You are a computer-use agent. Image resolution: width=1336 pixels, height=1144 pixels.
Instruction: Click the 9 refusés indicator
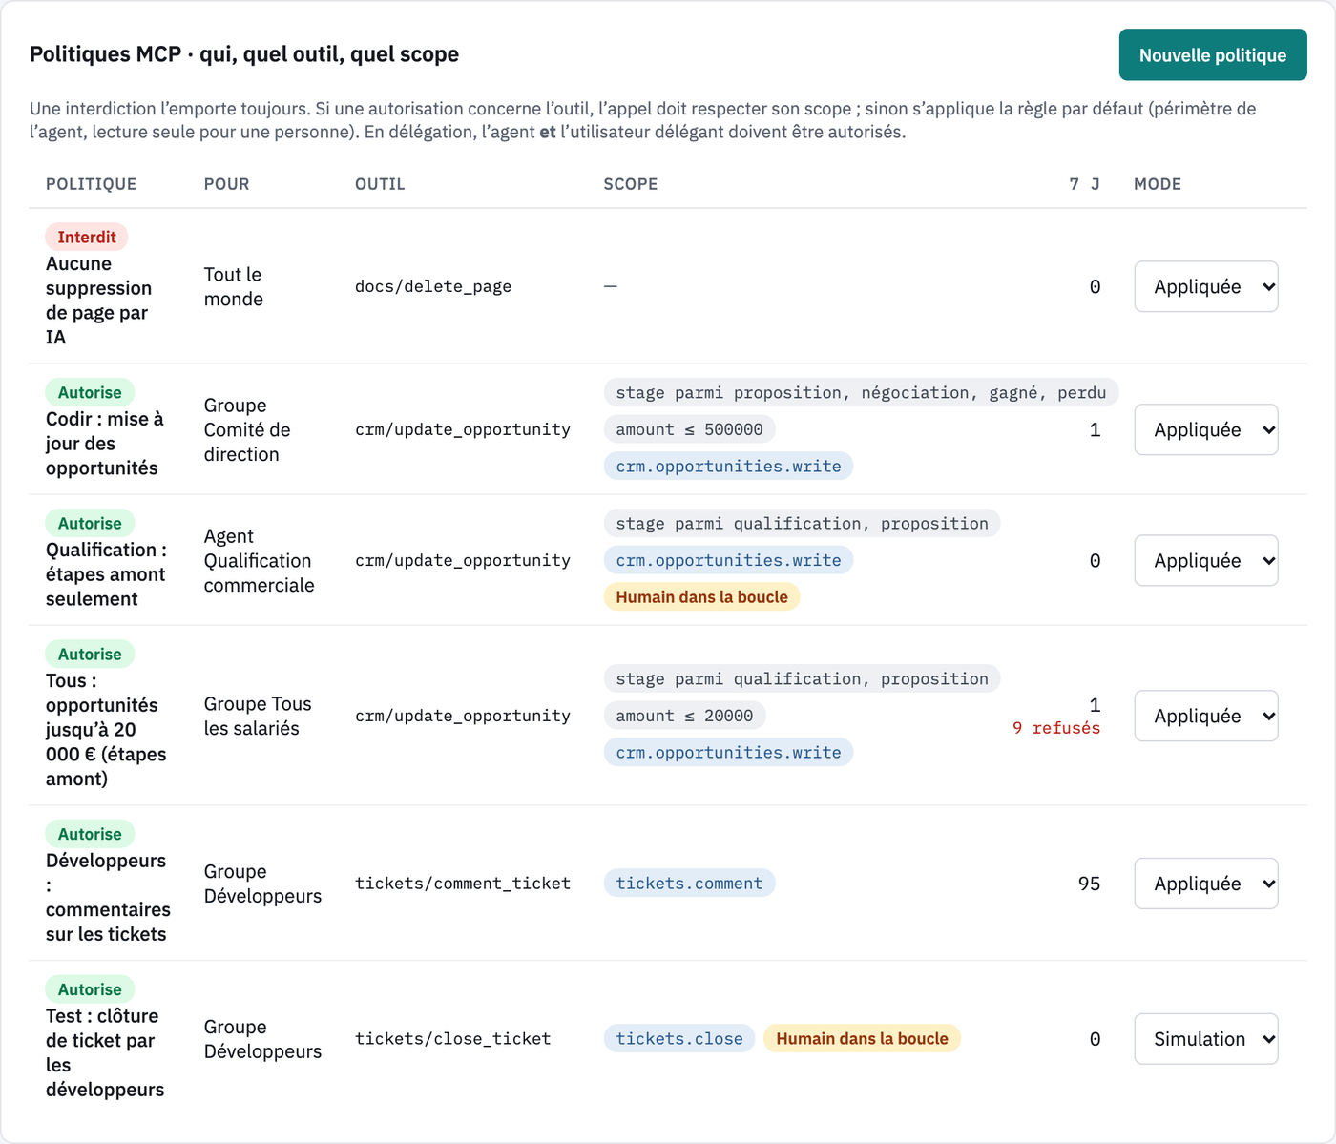pos(1056,728)
